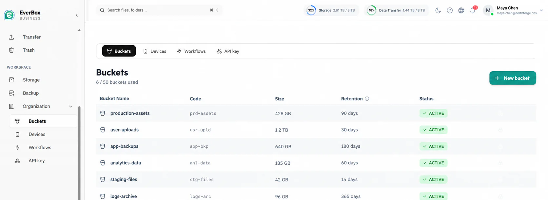Click the Retention info icon
The image size is (548, 200).
[x=367, y=99]
